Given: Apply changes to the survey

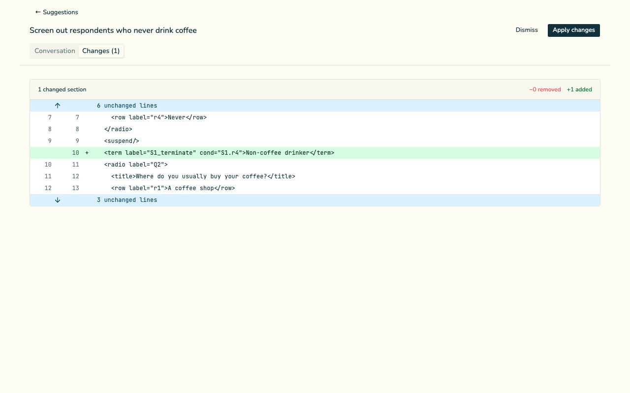Looking at the screenshot, I should [x=574, y=30].
